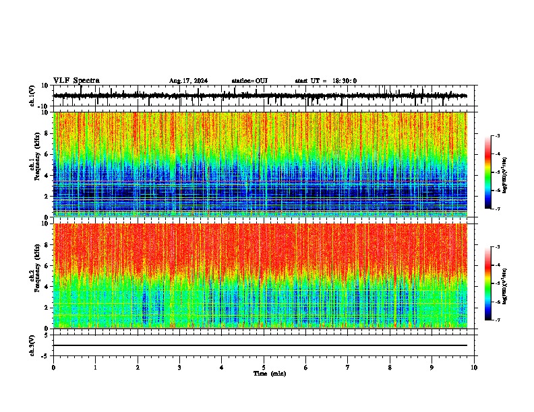The image size is (534, 412).
Task: Click time axis tick label '7'
Action: click(348, 368)
